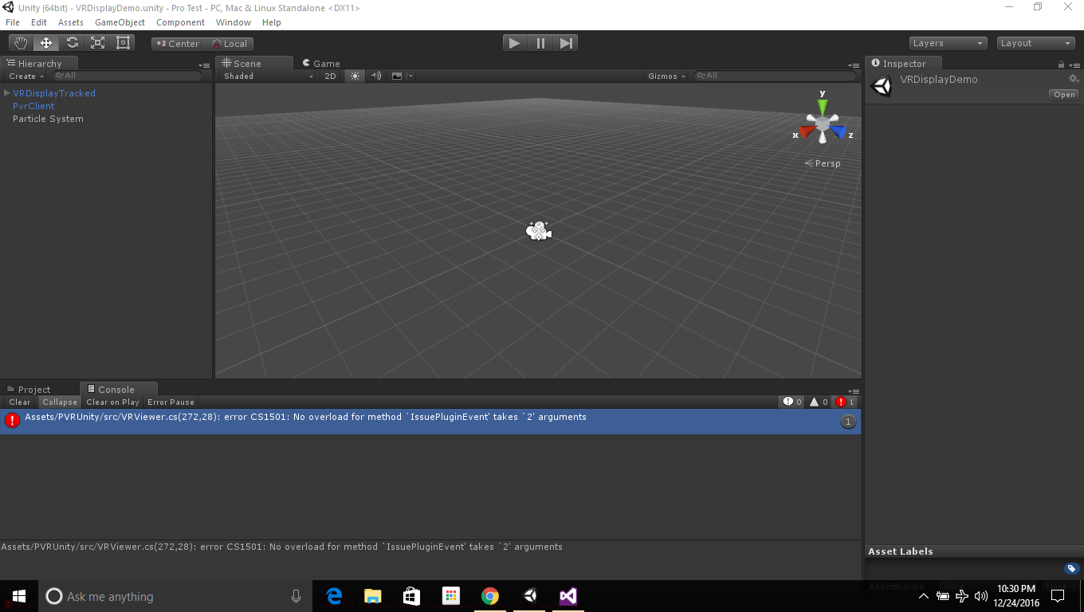Open the Edit menu
This screenshot has height=612, width=1084.
pos(39,22)
